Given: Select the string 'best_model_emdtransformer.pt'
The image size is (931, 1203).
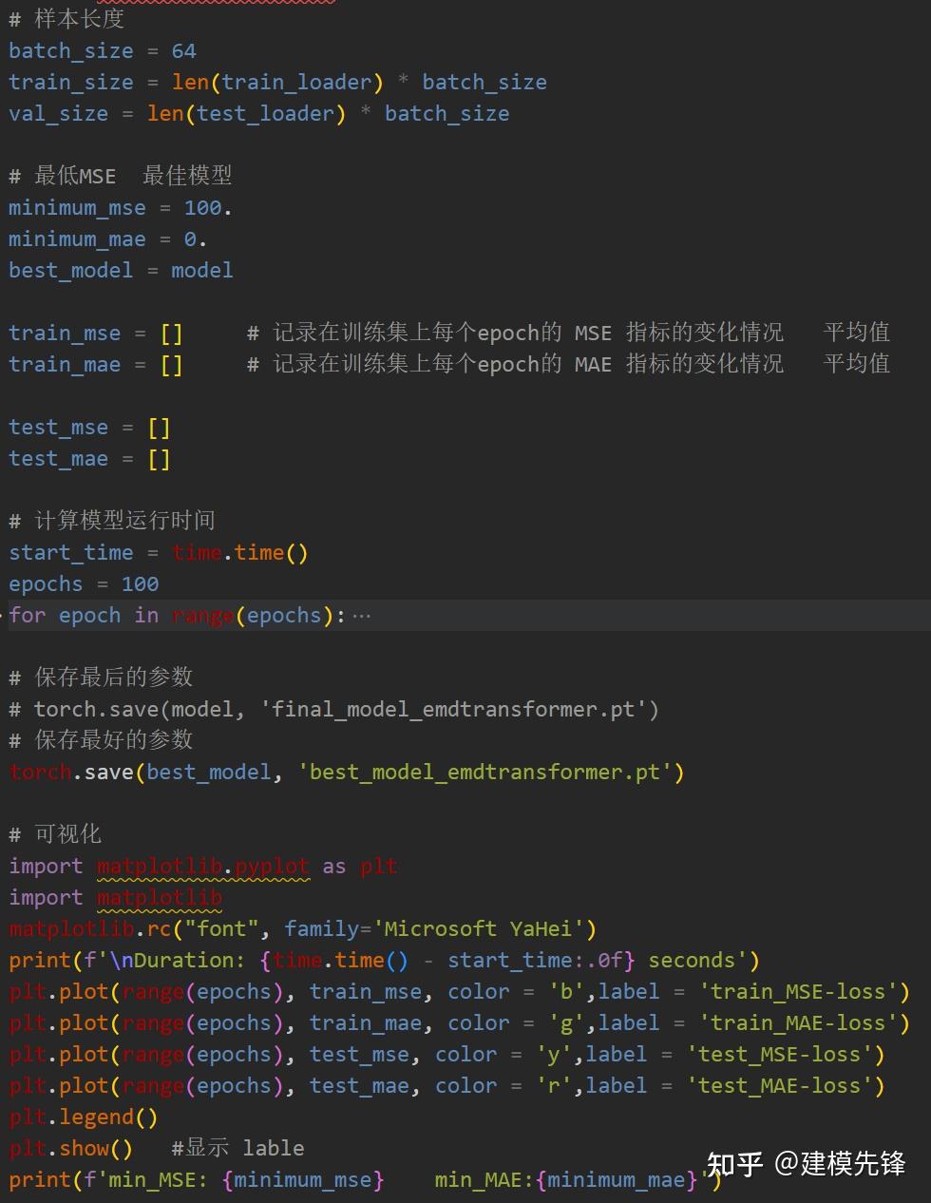Looking at the screenshot, I should coord(484,773).
